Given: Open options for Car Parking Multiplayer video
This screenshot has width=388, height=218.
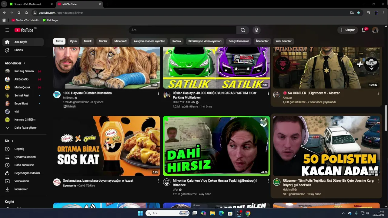Looking at the screenshot, I should tap(268, 94).
